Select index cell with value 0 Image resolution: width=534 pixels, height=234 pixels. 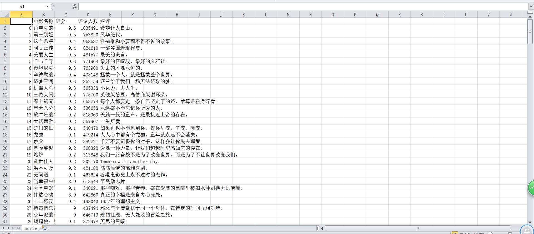coord(21,28)
